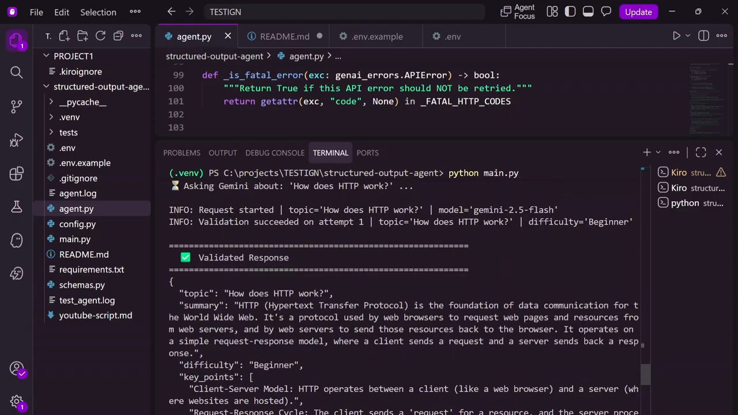
Task: Open the Search view in the activity bar
Action: [x=16, y=72]
